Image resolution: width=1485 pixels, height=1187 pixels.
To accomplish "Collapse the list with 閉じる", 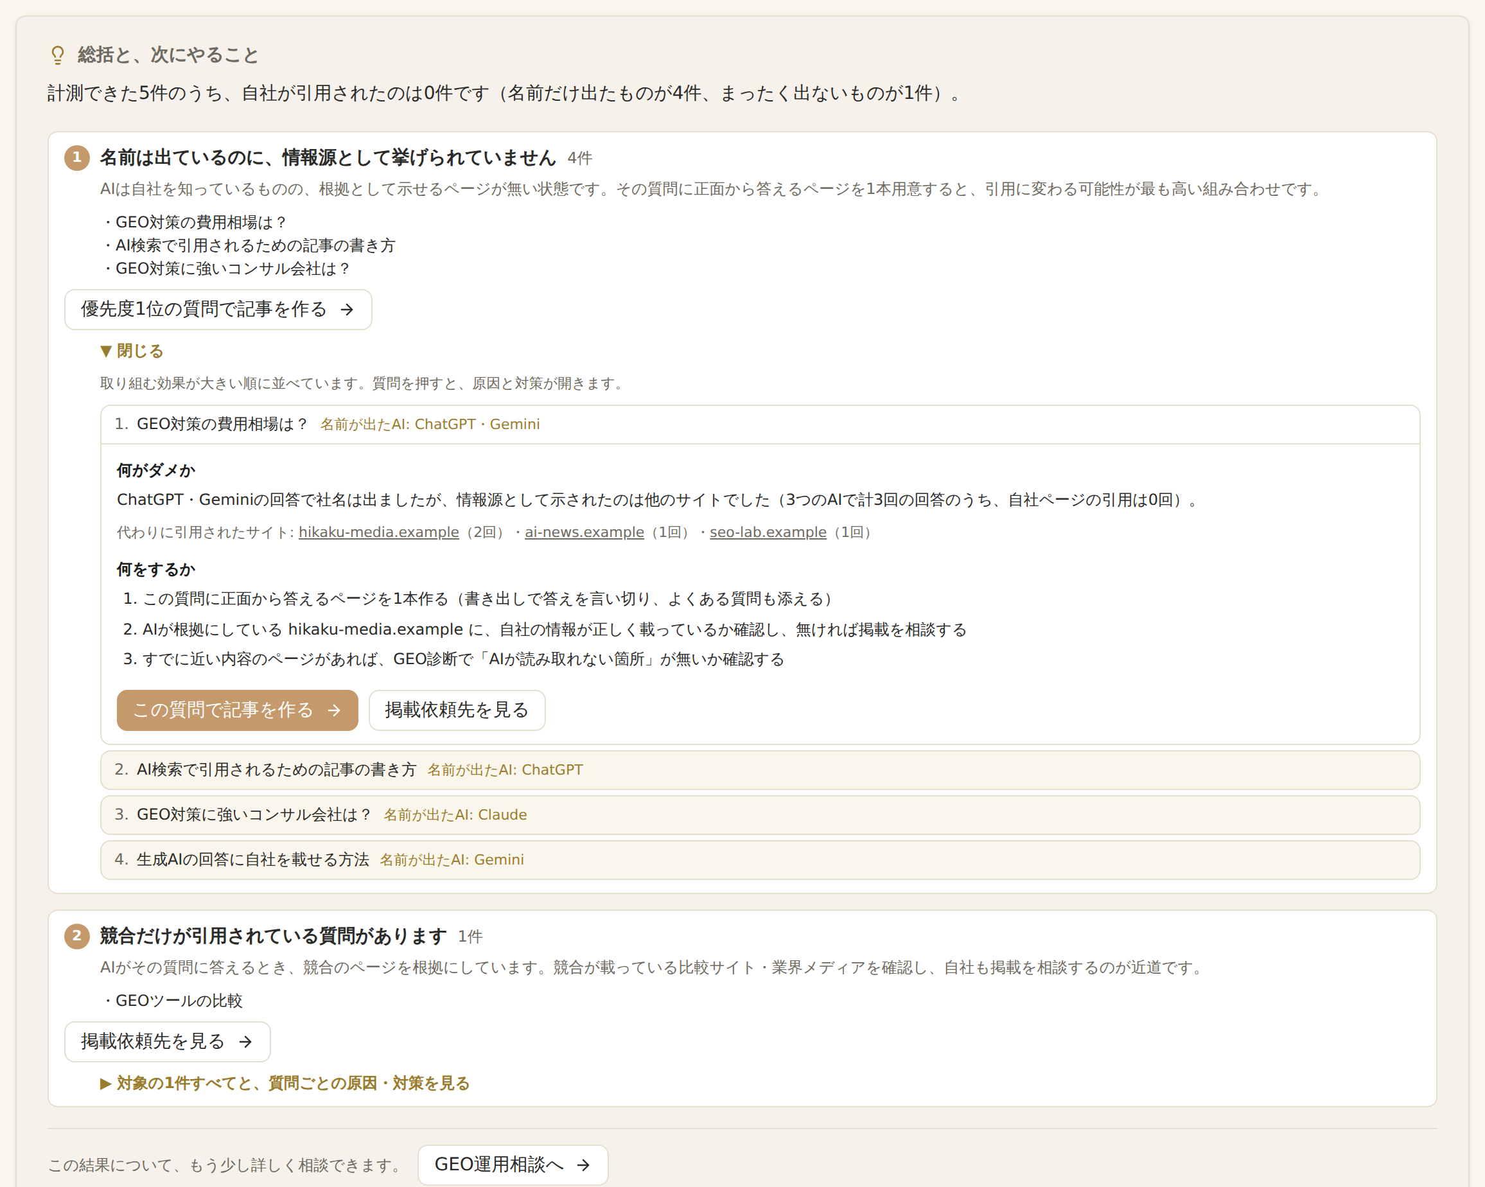I will [x=132, y=351].
